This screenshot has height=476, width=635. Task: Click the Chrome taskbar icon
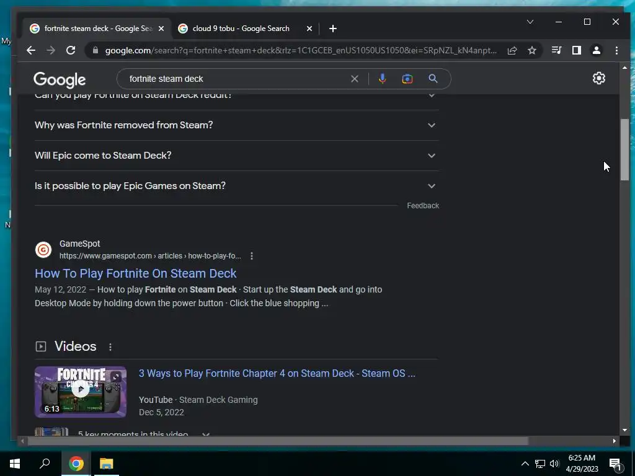click(76, 464)
